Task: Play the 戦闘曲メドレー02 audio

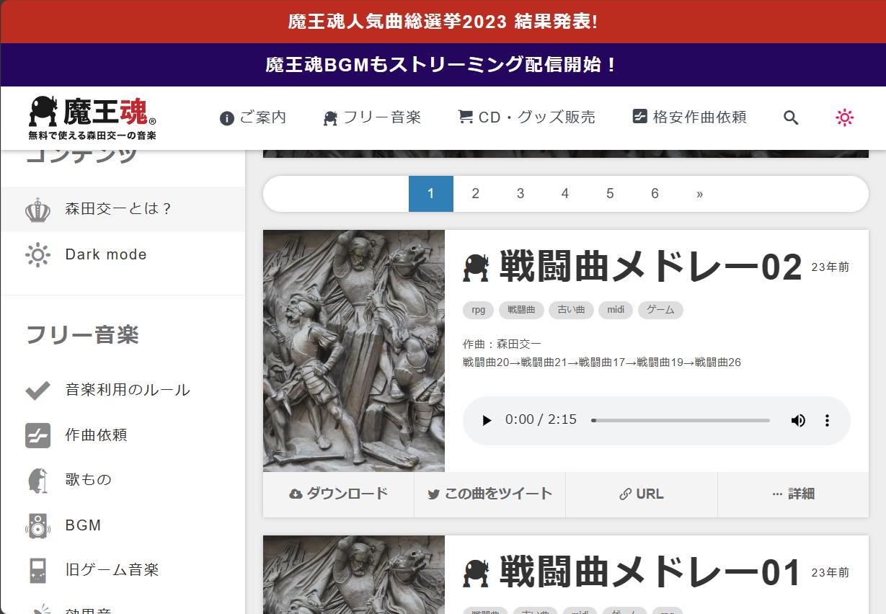Action: [x=487, y=420]
